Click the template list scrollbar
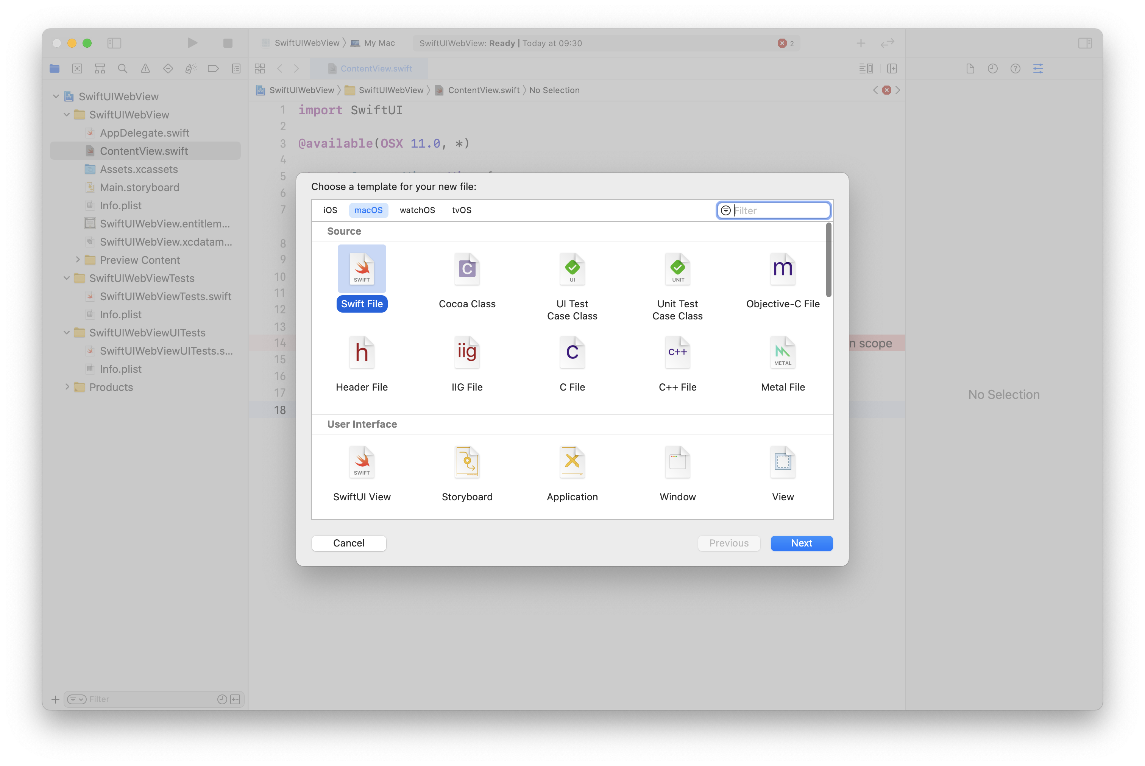The width and height of the screenshot is (1145, 766). (x=828, y=260)
